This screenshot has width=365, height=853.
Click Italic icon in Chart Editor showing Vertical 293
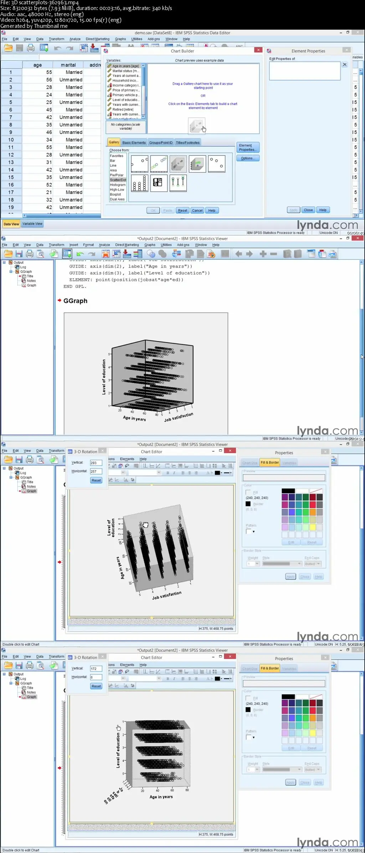pos(174,473)
